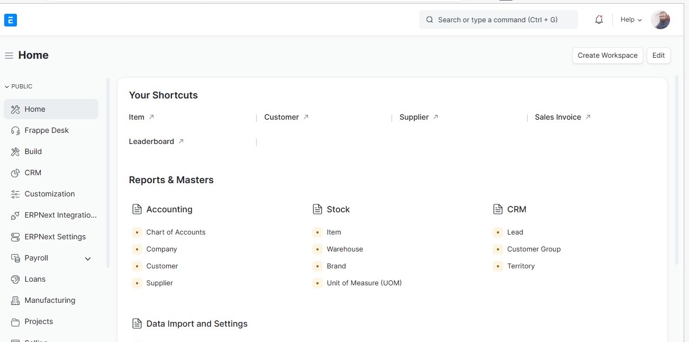The image size is (689, 342).
Task: Toggle sidebar with hamburger icon
Action: tap(8, 56)
